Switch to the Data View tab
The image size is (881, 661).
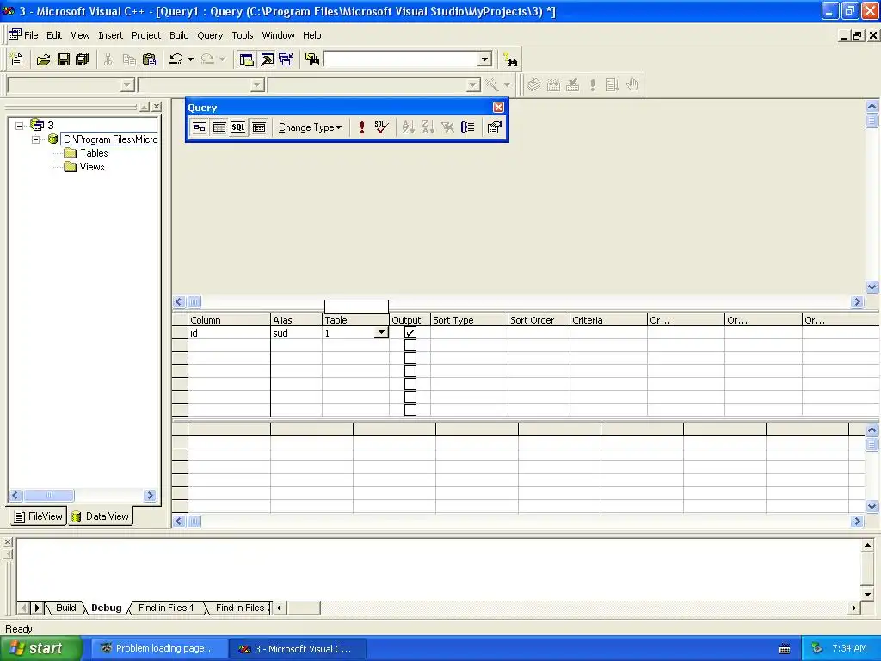[101, 516]
